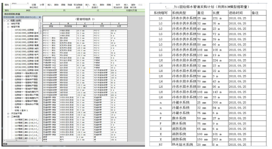The height and width of the screenshot is (149, 272).
Task: Click 调整 in the 列 panel
Action: click(x=63, y=4)
